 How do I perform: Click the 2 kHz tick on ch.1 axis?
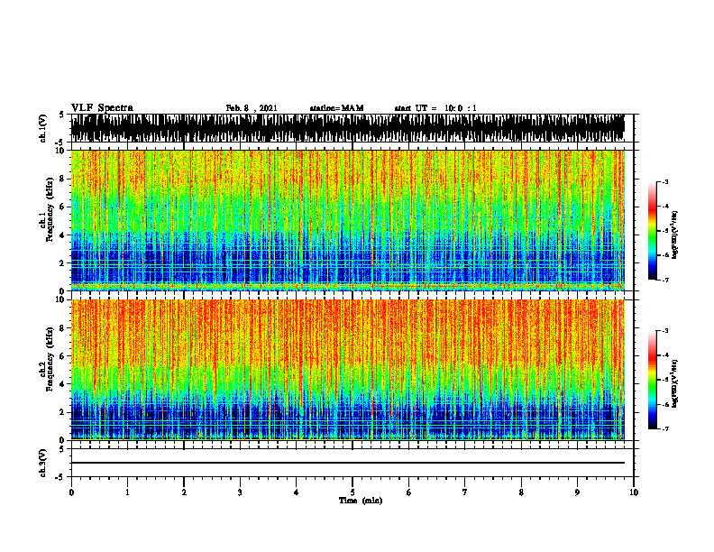(x=62, y=262)
